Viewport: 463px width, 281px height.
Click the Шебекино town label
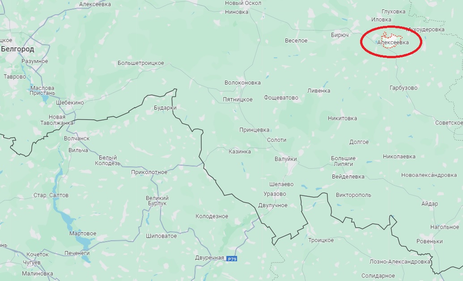click(70, 103)
